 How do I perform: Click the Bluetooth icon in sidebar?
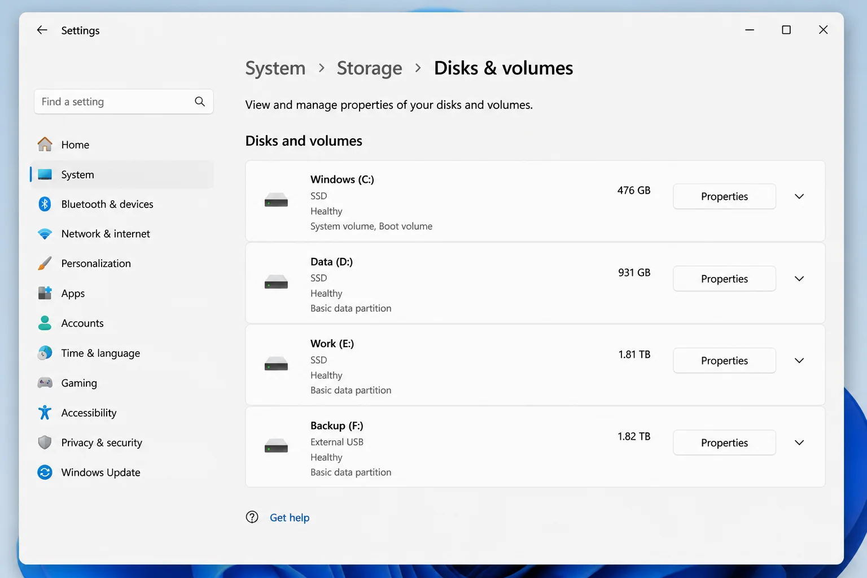click(x=45, y=204)
